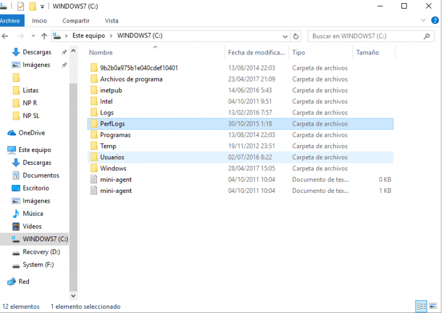Click the search magnifier icon
This screenshot has width=442, height=313.
click(427, 36)
